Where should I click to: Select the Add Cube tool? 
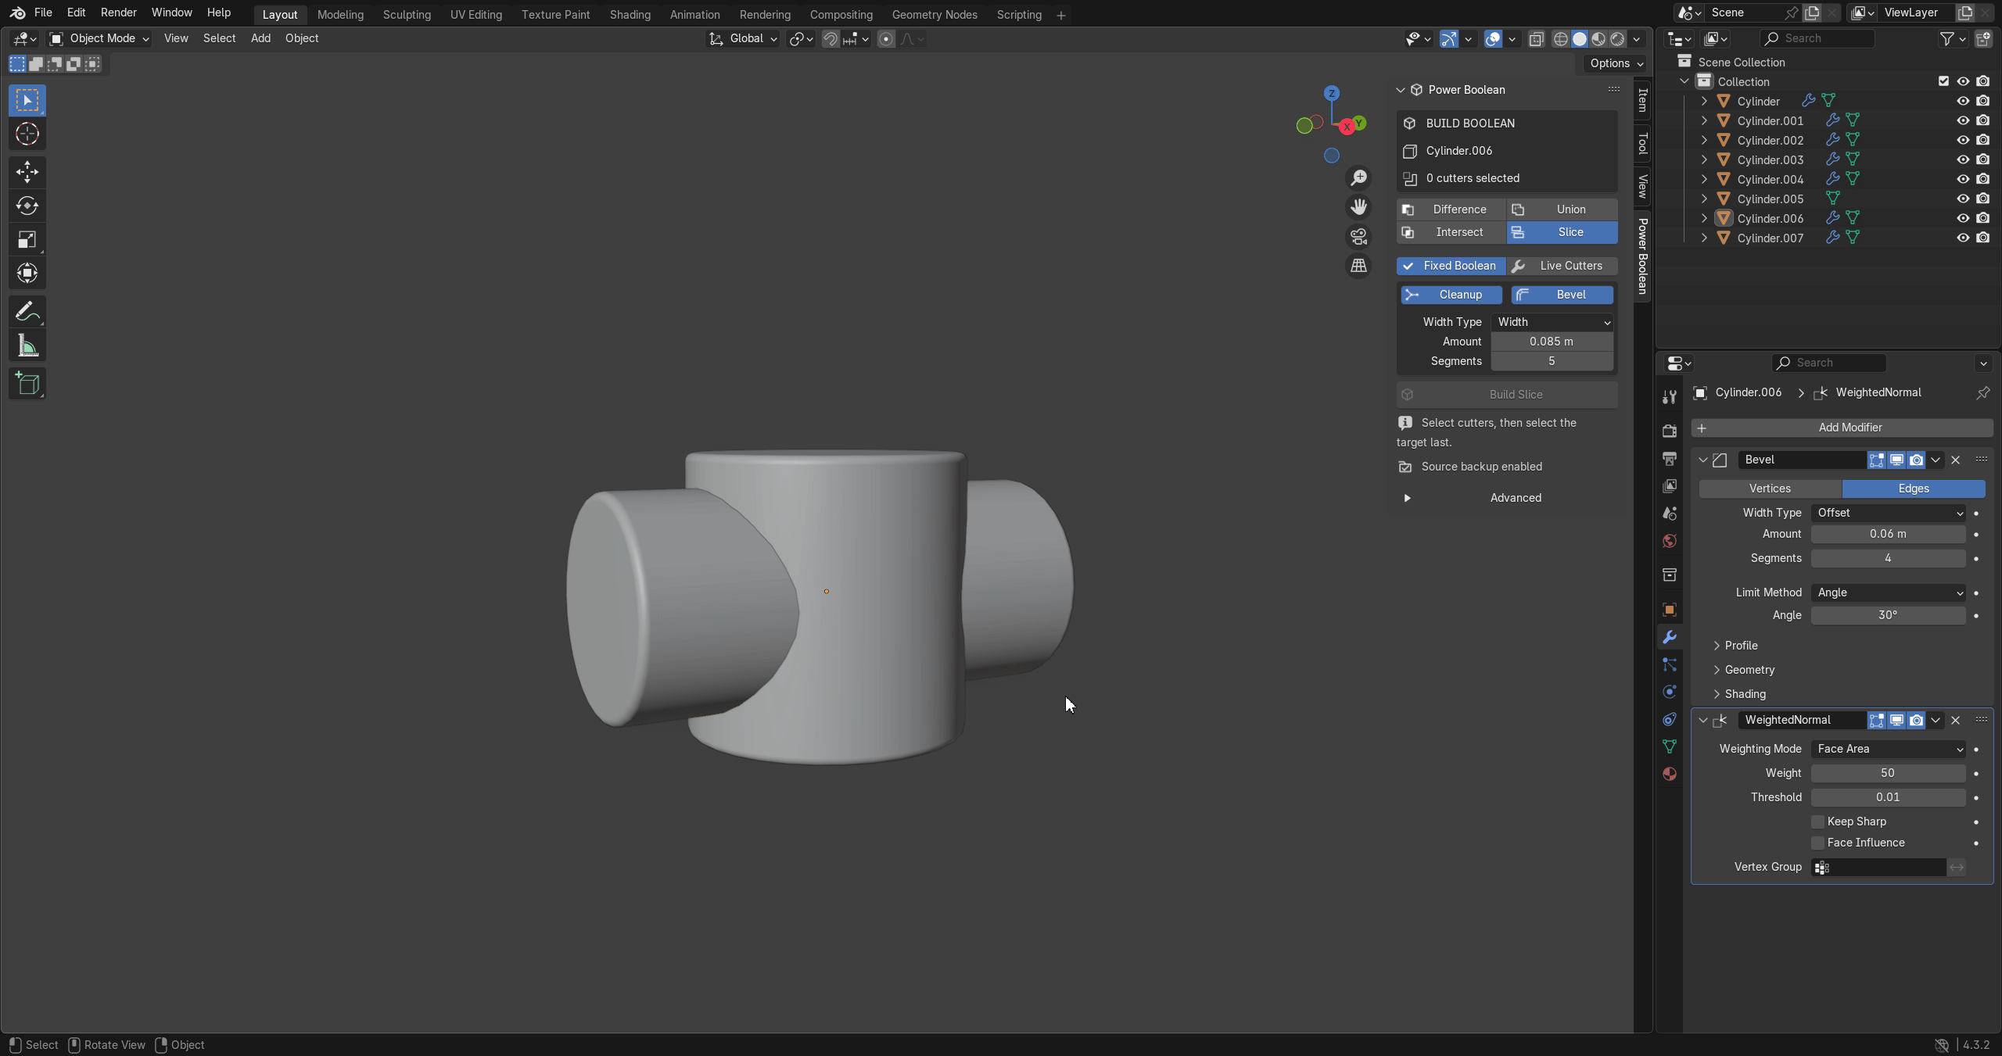27,384
